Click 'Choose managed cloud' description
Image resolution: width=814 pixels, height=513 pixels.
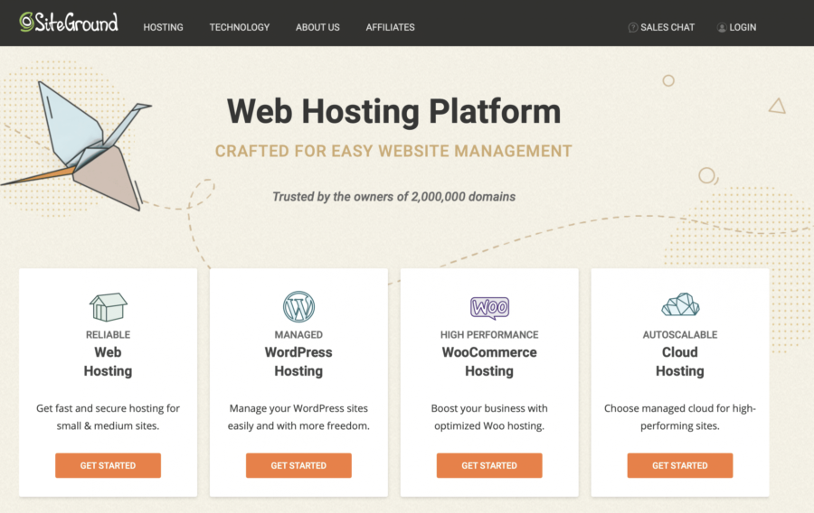click(680, 416)
